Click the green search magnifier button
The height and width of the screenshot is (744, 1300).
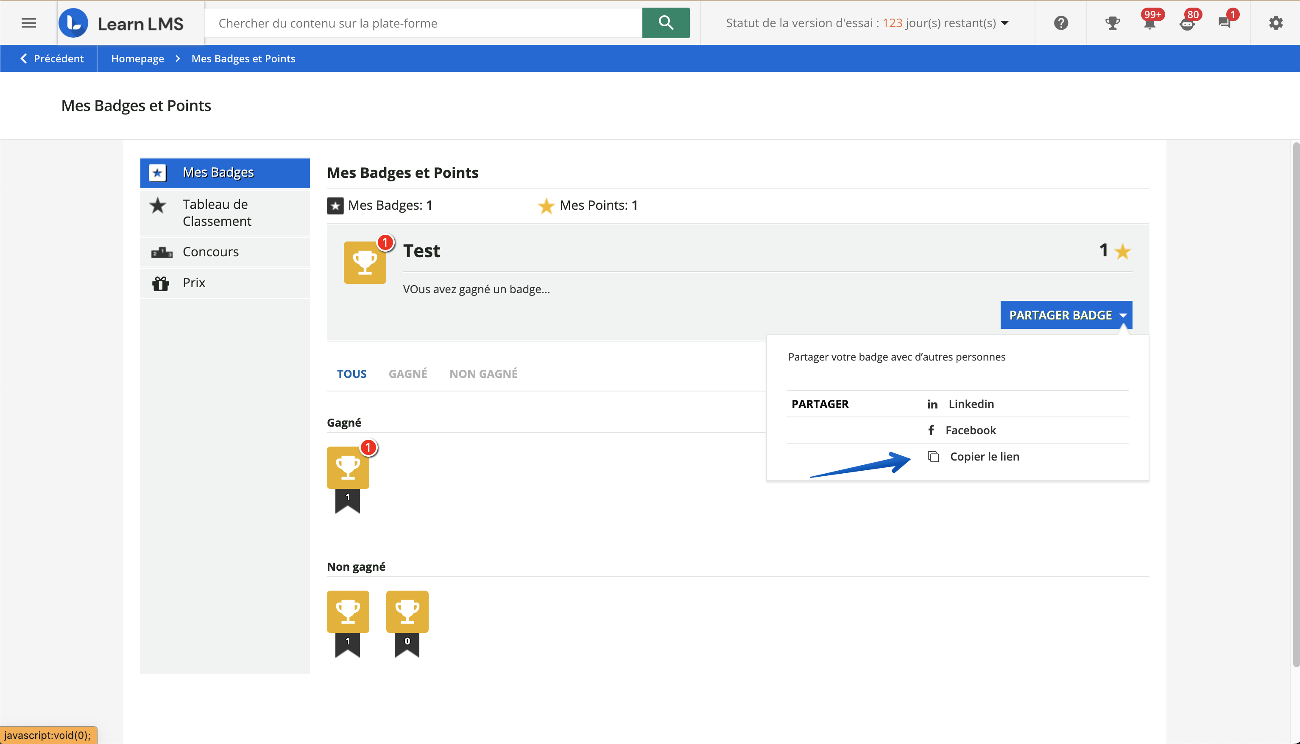pyautogui.click(x=666, y=23)
